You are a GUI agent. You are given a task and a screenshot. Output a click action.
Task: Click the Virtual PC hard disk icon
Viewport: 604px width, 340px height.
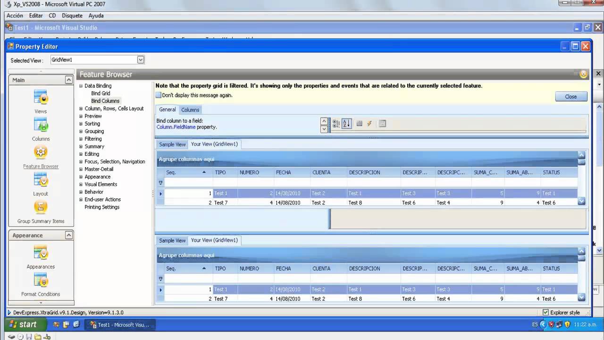[x=12, y=337]
